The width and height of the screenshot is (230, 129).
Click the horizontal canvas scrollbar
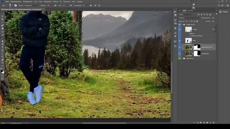click(x=104, y=123)
